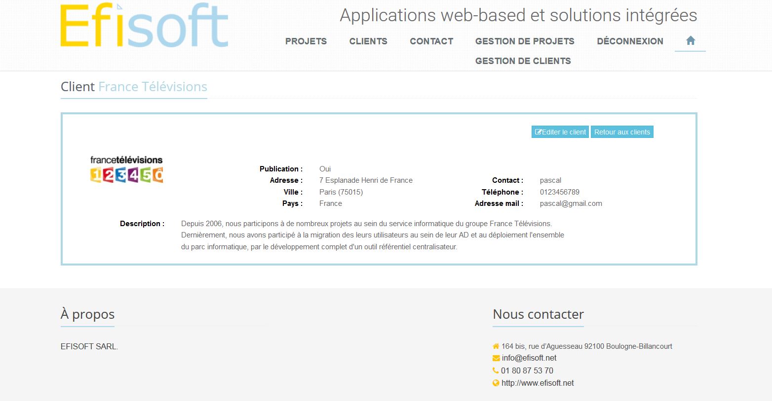Image resolution: width=772 pixels, height=401 pixels.
Task: Open the http://www.efisoft.net link
Action: point(538,383)
